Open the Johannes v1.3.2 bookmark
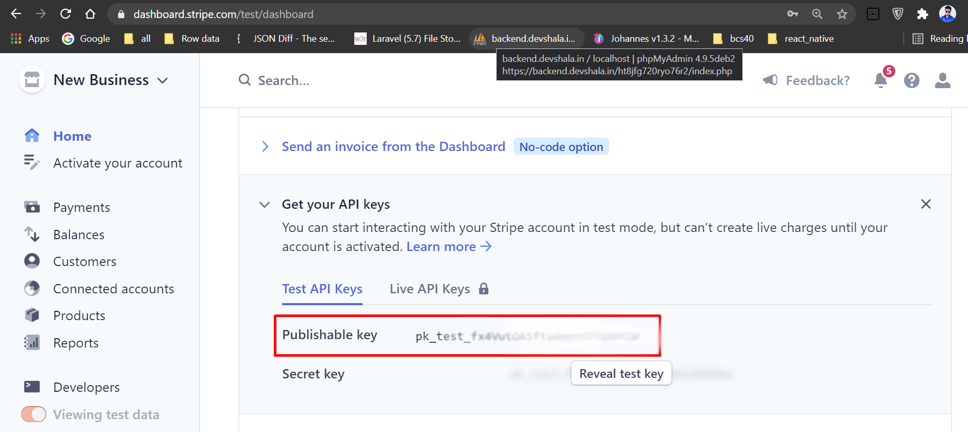Screen dimensions: 968x432 pos(646,39)
